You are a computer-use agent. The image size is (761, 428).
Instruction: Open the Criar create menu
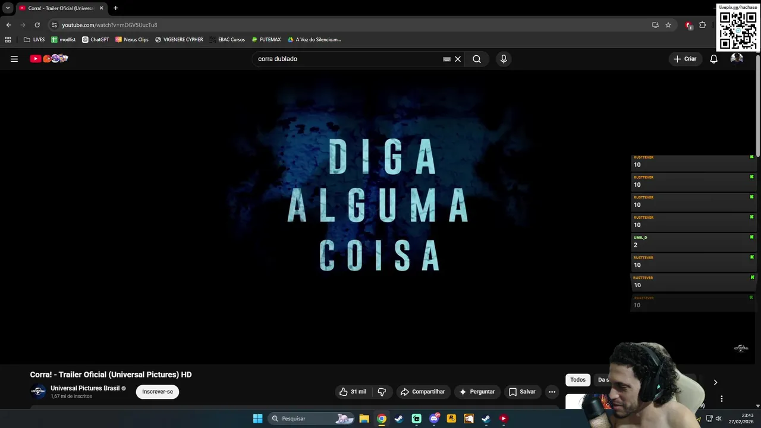pos(685,59)
